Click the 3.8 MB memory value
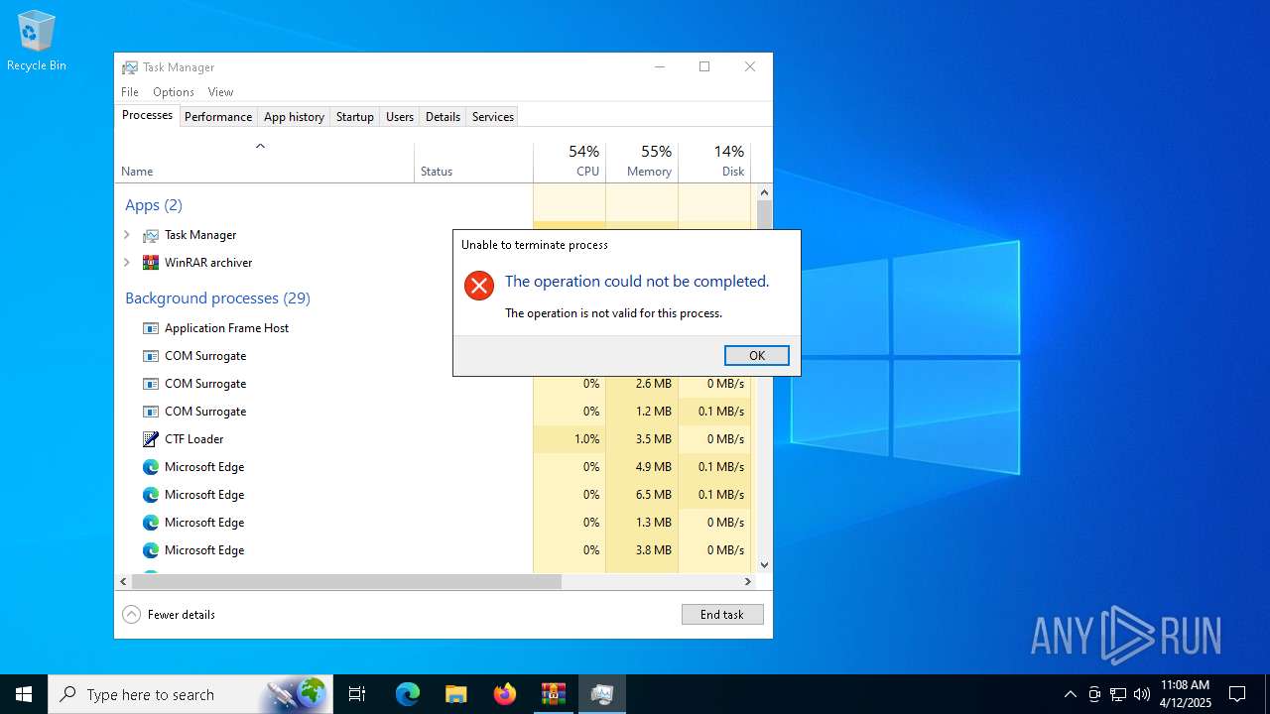The image size is (1270, 714). (x=654, y=550)
